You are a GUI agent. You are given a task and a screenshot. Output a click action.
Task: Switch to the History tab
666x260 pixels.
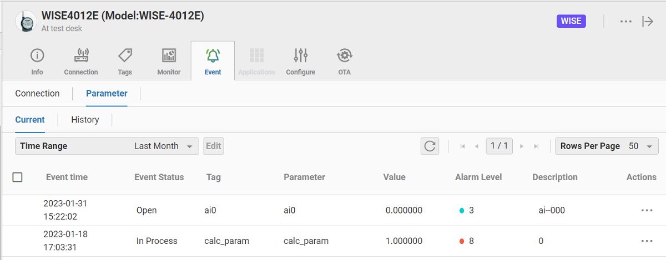click(x=85, y=120)
